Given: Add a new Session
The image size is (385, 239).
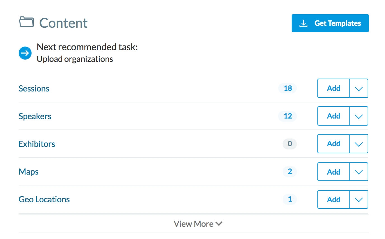Looking at the screenshot, I should point(333,88).
